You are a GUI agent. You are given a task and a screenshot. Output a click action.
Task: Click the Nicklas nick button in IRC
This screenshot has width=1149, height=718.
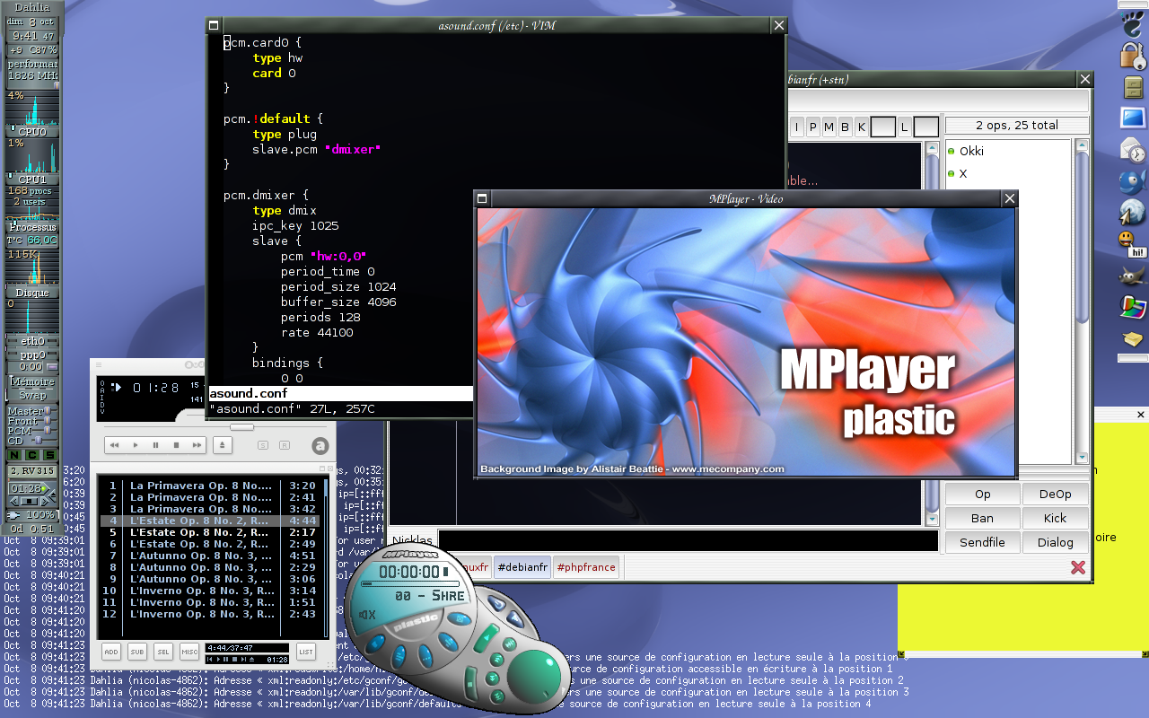(x=412, y=541)
